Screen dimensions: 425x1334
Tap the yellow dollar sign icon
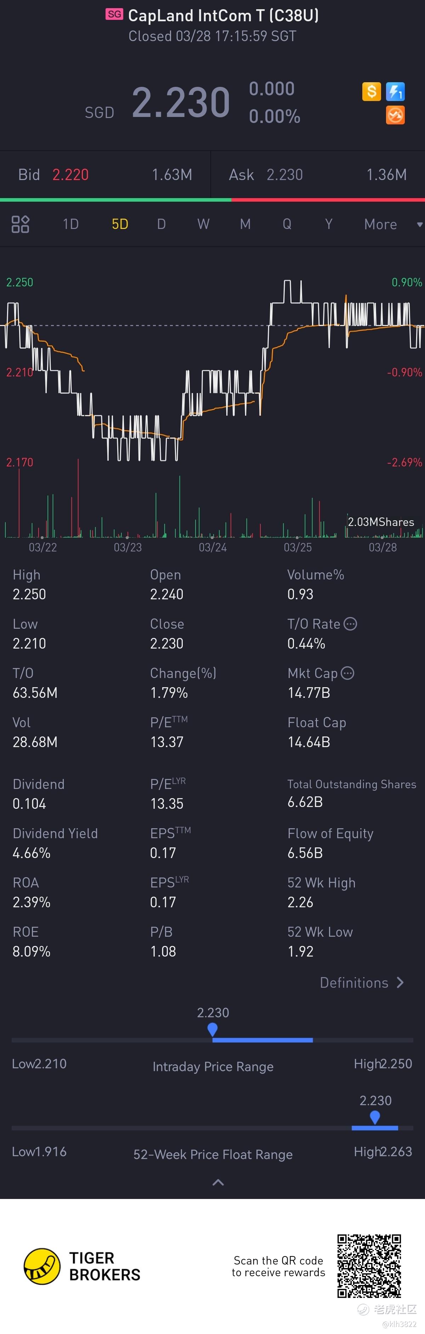[x=371, y=92]
